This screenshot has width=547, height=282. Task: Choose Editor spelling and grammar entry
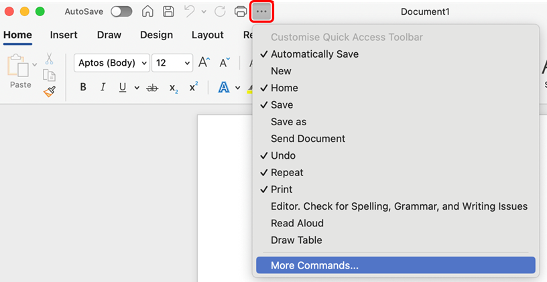[x=396, y=206]
